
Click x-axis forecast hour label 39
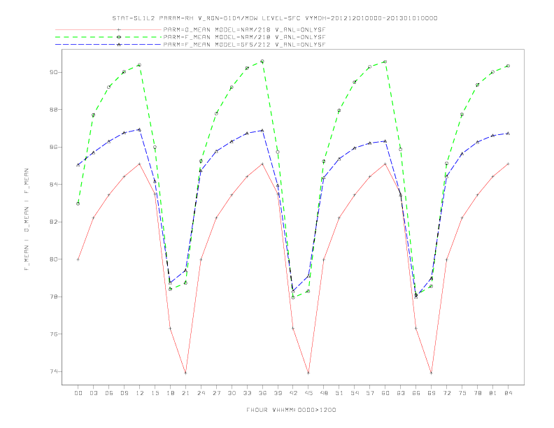point(278,393)
